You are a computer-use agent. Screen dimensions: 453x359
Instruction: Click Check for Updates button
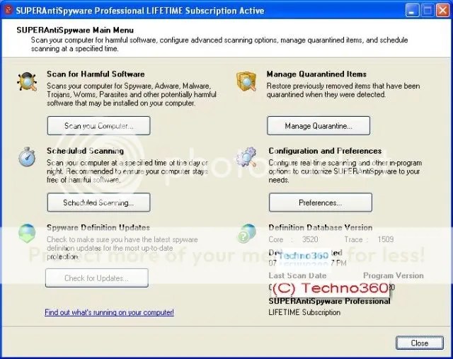97,278
